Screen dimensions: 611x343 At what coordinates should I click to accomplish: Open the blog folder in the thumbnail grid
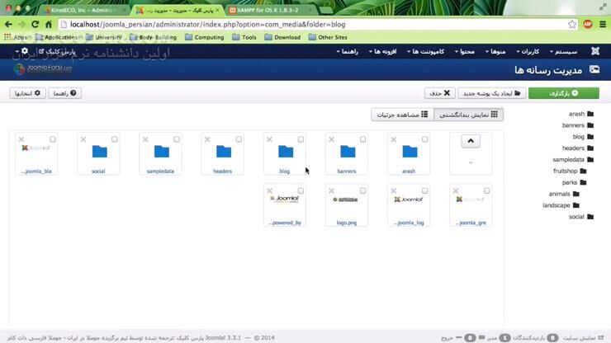click(285, 153)
